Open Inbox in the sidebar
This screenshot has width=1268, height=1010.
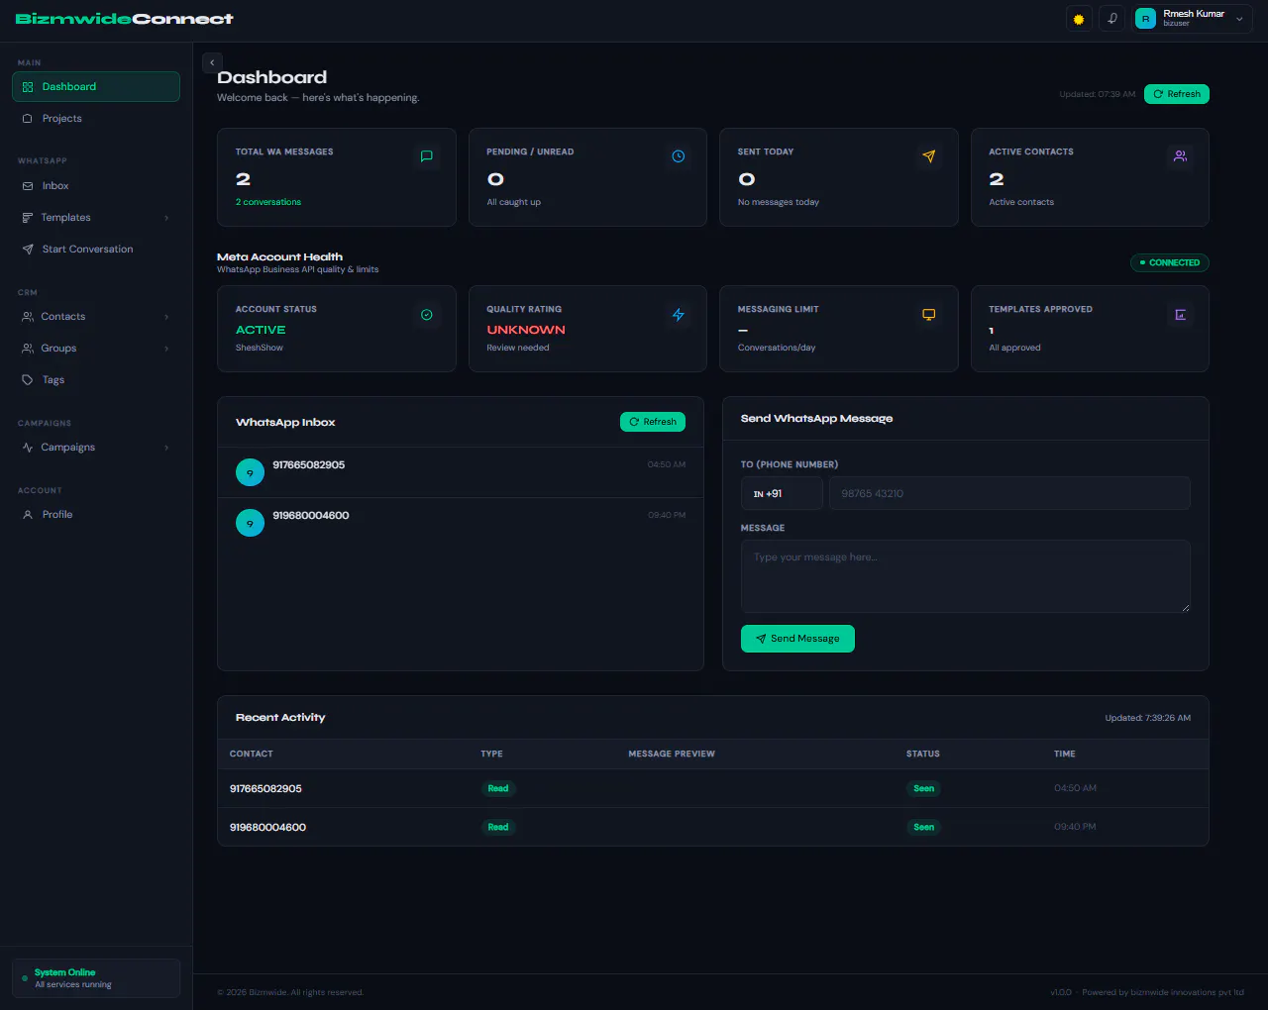tap(96, 185)
